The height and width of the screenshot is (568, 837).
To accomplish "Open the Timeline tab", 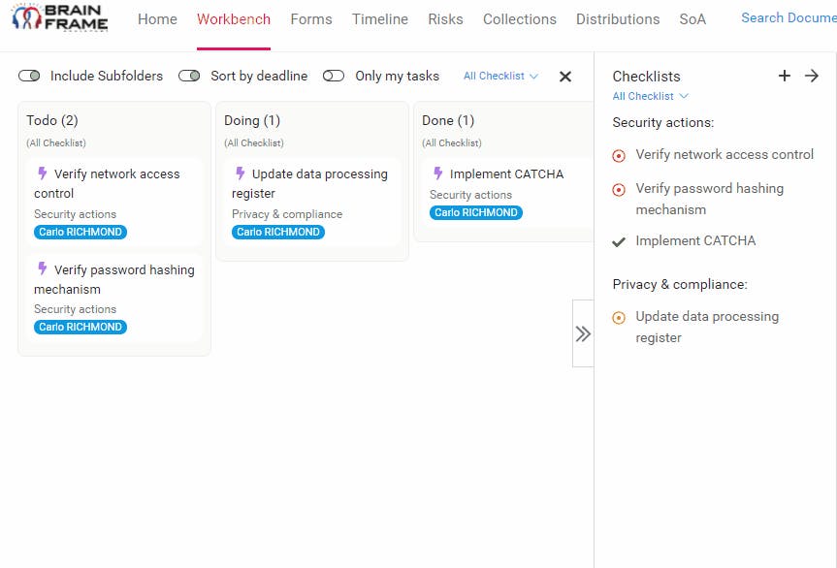I will [x=380, y=19].
